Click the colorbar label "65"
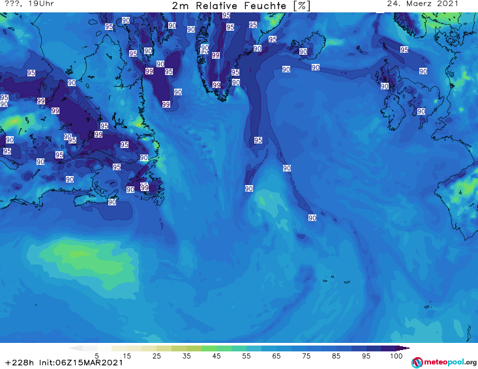The width and height of the screenshot is (478, 369). [x=276, y=356]
